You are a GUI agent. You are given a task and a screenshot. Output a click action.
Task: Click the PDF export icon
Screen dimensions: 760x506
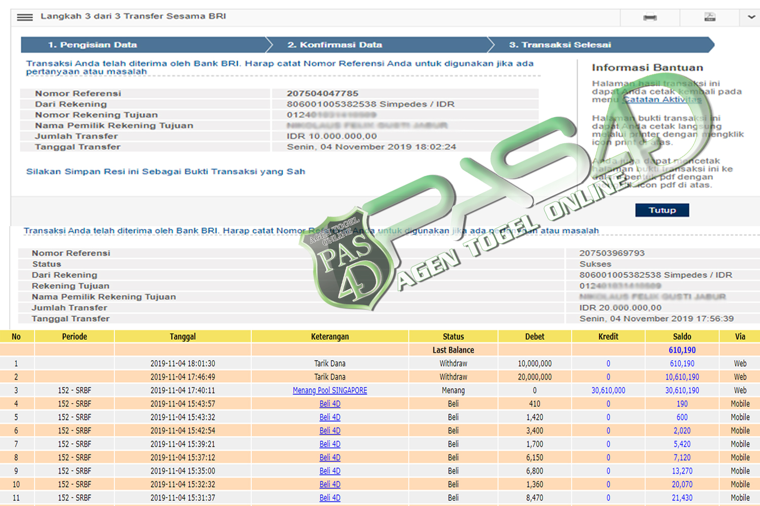[x=710, y=17]
